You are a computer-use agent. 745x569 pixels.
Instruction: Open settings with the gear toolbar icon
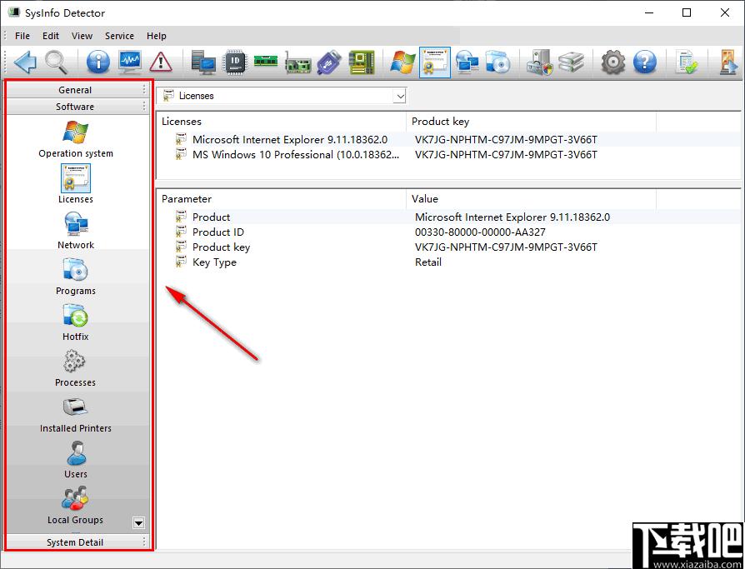pyautogui.click(x=612, y=62)
